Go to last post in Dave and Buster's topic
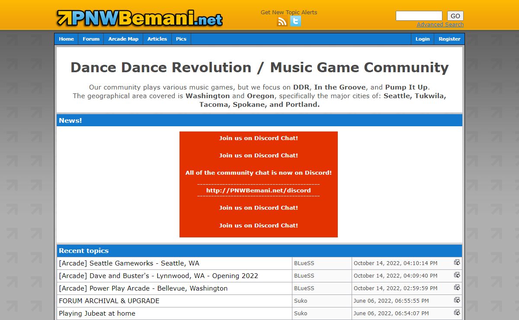This screenshot has height=320, width=519. (x=457, y=275)
